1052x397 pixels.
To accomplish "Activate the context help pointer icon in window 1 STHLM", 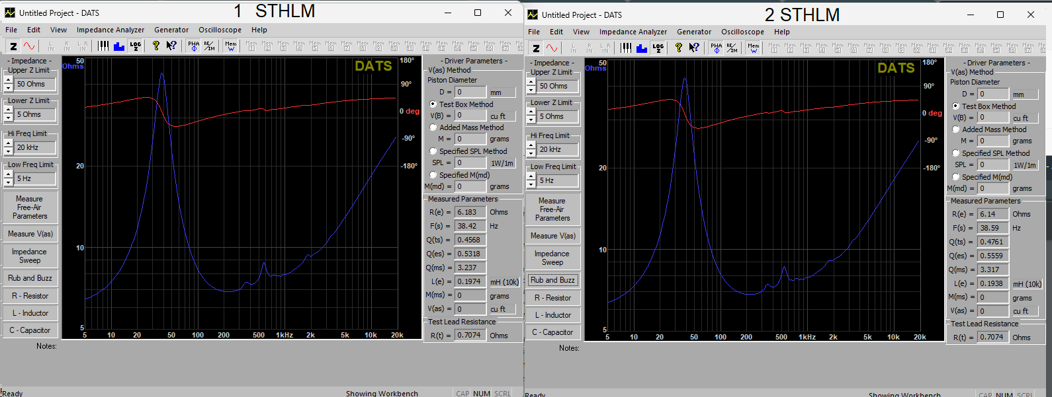I will [172, 46].
